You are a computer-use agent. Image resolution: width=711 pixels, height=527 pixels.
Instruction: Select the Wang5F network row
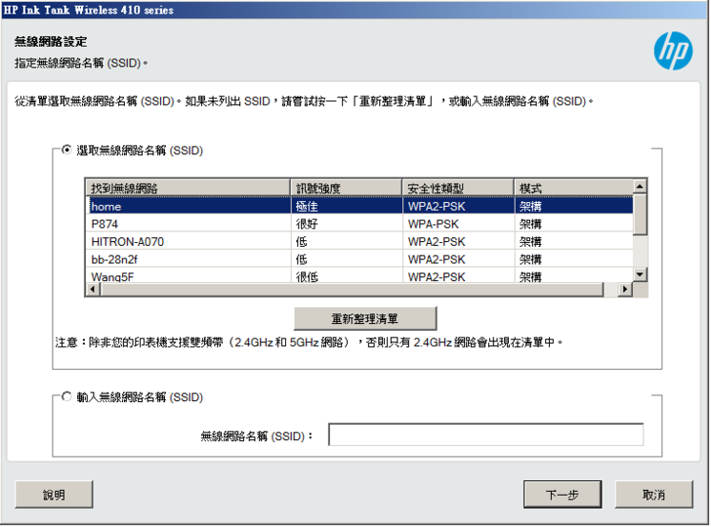click(359, 275)
